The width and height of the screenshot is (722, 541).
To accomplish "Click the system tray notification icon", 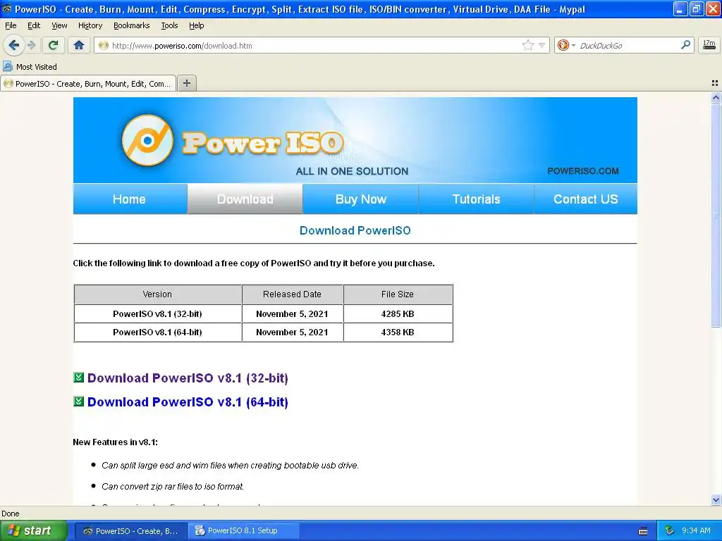I will point(670,531).
